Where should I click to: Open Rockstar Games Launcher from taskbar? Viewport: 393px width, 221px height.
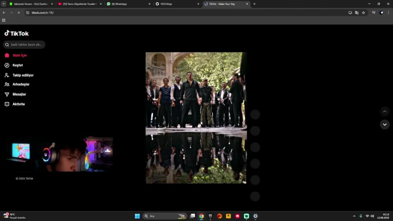coord(228,216)
